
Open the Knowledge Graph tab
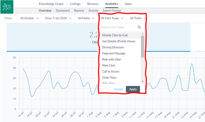pyautogui.click(x=51, y=4)
